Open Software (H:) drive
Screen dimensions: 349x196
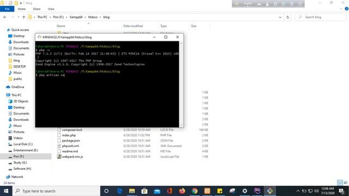[20, 169]
